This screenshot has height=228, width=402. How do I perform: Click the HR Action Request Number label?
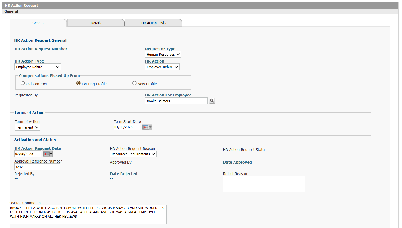[41, 49]
